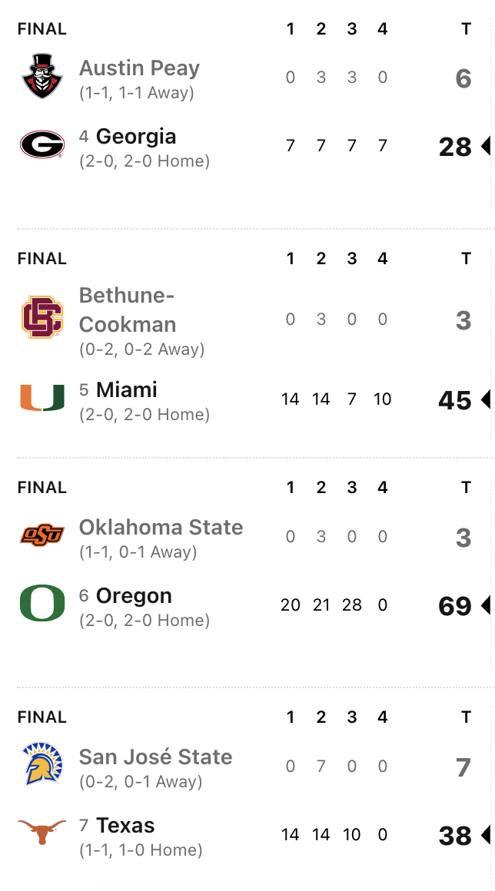Click Texas's final score of 38
This screenshot has height=891, width=495.
point(454,836)
